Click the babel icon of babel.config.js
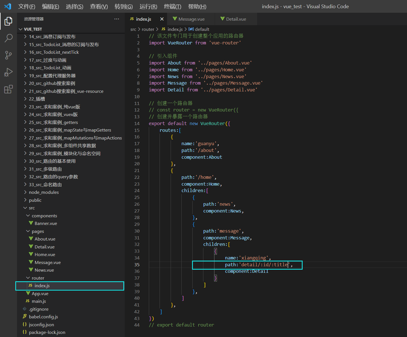 coord(25,317)
